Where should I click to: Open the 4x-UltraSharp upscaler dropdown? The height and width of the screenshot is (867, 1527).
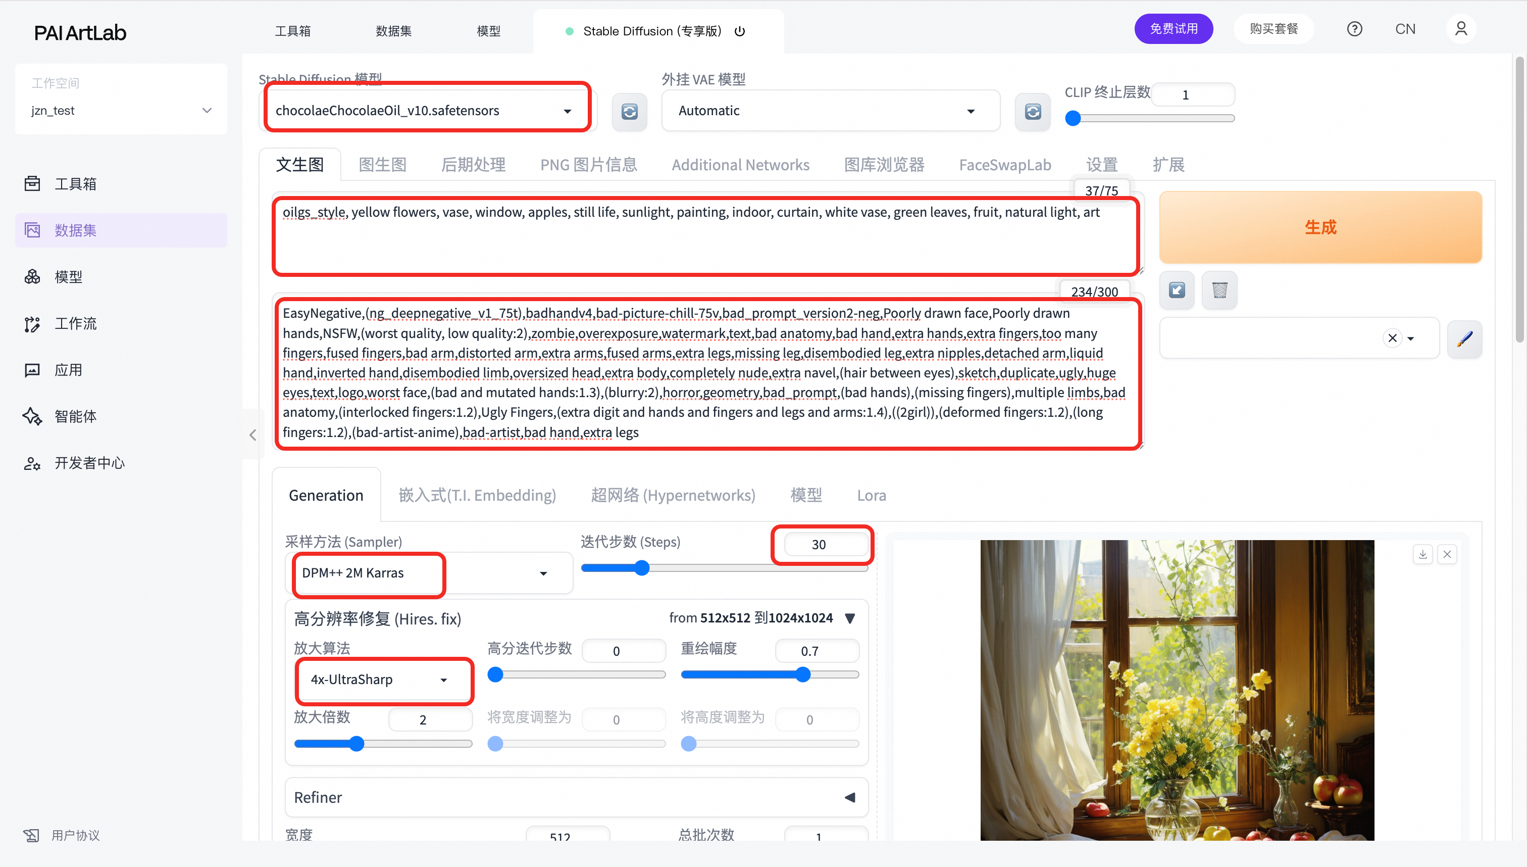coord(443,680)
